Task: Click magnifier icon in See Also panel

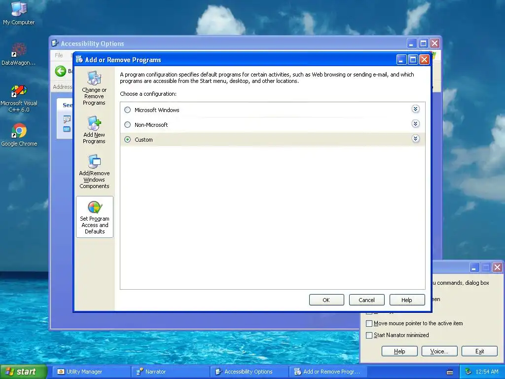Action: (67, 119)
